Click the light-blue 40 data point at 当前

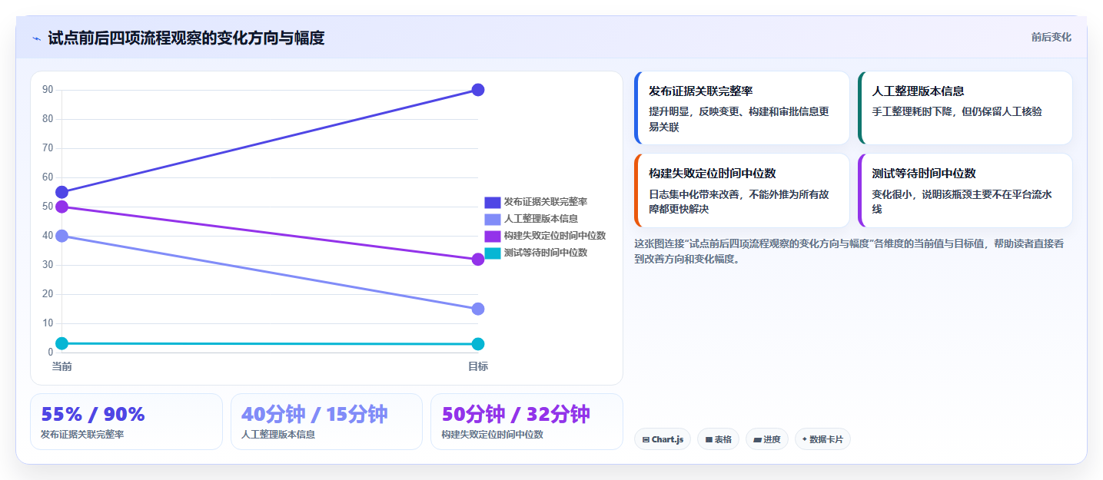click(62, 236)
